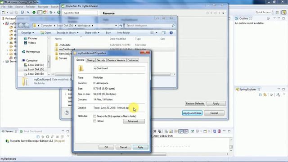Screen dimensions: 288x162
Task: Open address bar history dropdown
Action: (116, 26)
